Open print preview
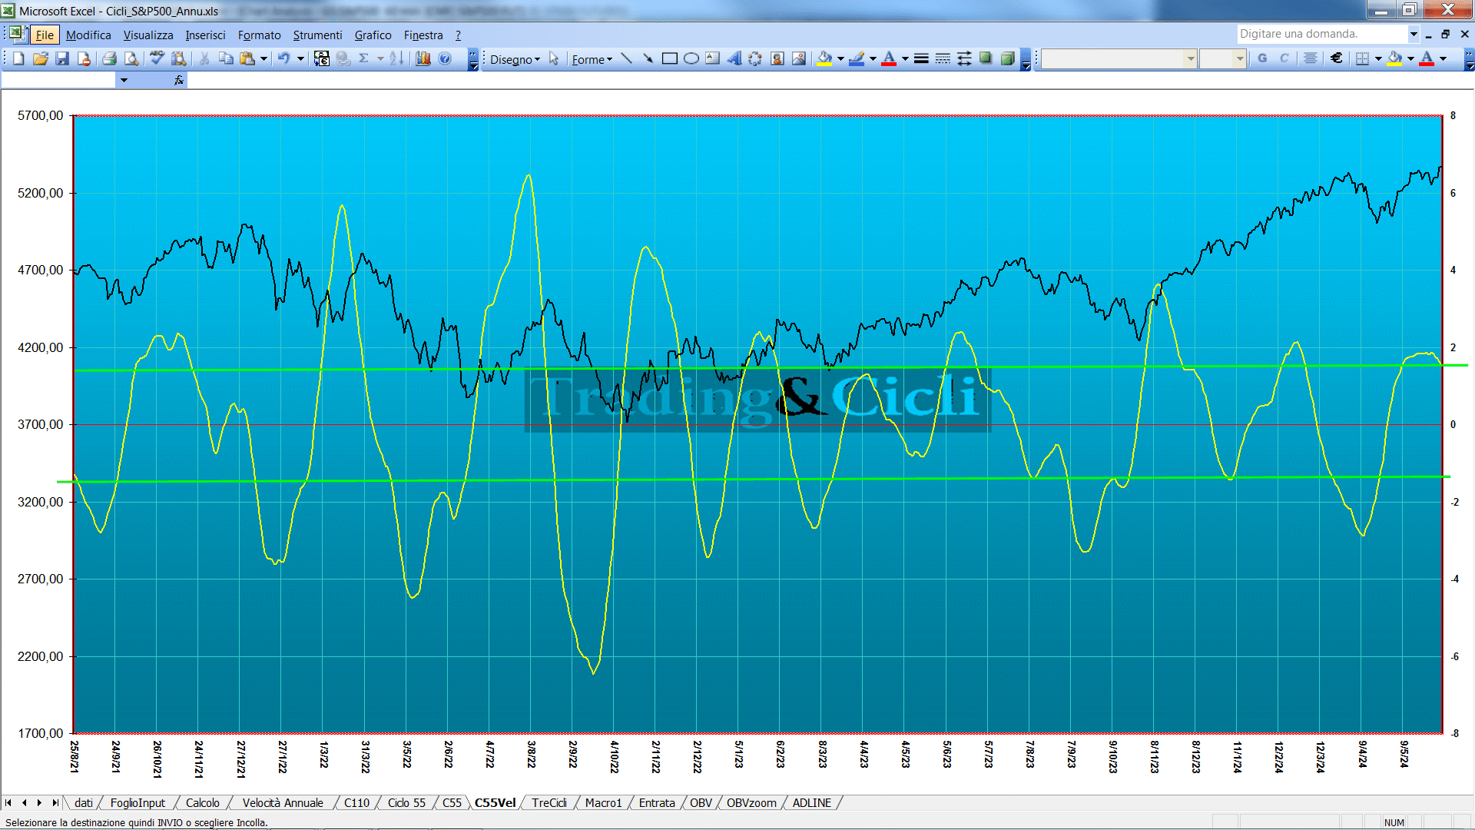This screenshot has height=830, width=1475. point(131,58)
